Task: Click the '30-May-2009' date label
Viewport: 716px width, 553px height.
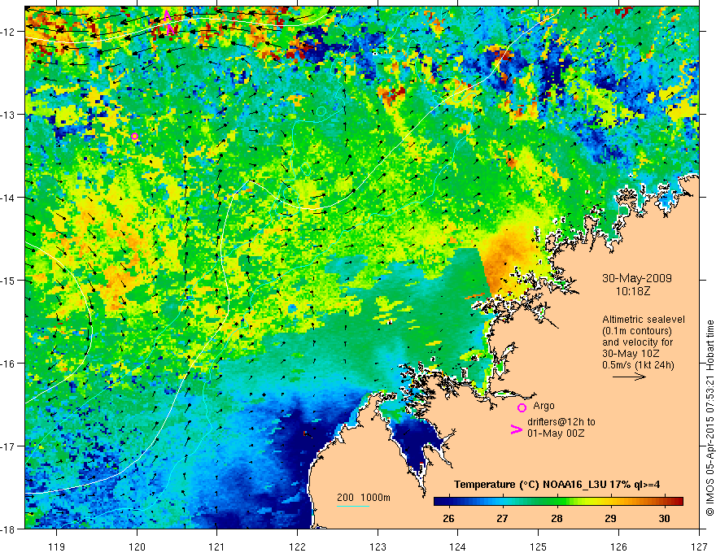Action: click(x=636, y=278)
